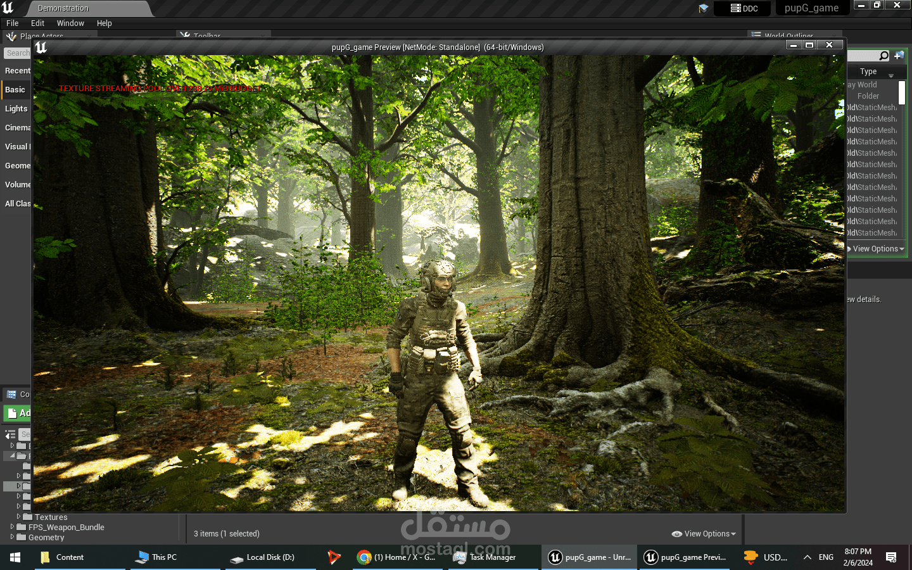Open the clock and date flyout
Viewport: 912px width, 570px height.
(x=858, y=557)
